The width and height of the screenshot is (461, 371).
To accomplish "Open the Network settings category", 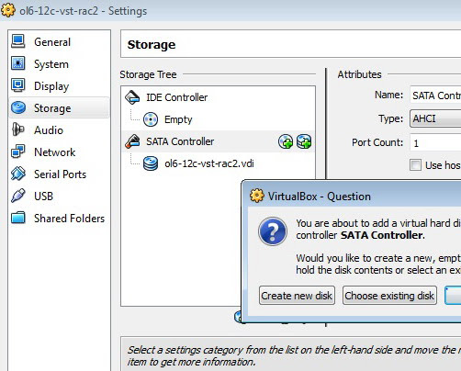I will click(59, 152).
